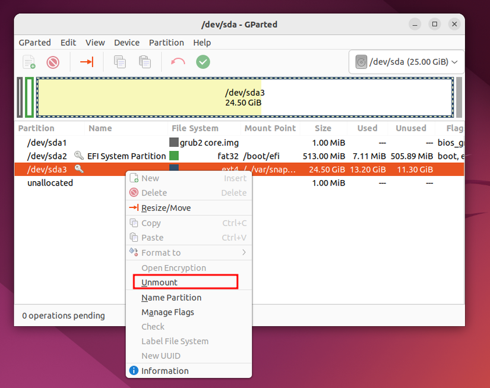Open the Help menu
This screenshot has height=388, width=490.
point(202,42)
